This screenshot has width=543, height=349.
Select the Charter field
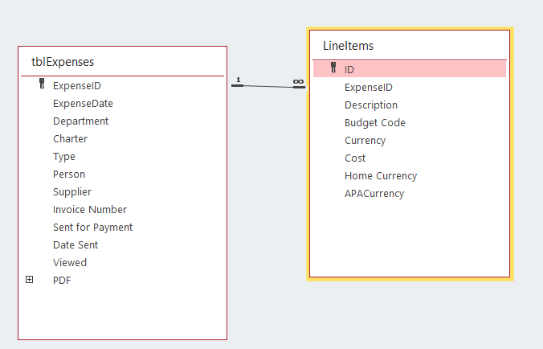(70, 138)
